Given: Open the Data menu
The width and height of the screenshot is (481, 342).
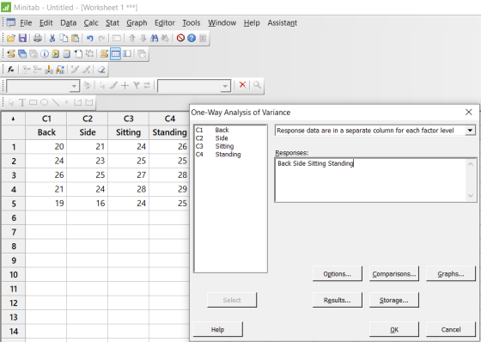Looking at the screenshot, I should (x=68, y=22).
